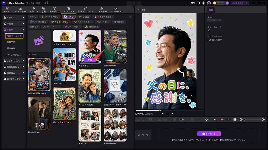Open the ヘルプ menu
This screenshot has height=150, width=268.
(x=45, y=3)
